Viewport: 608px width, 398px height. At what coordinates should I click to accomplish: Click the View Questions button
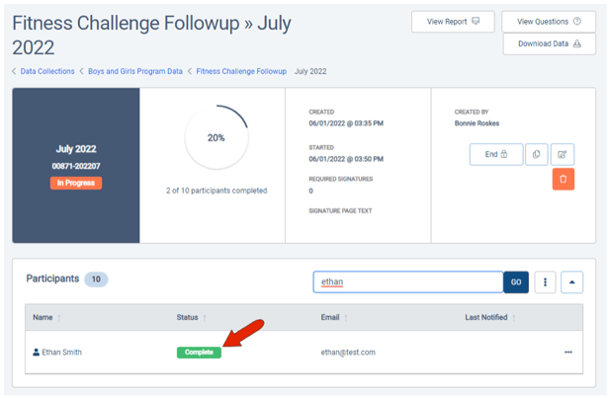549,22
